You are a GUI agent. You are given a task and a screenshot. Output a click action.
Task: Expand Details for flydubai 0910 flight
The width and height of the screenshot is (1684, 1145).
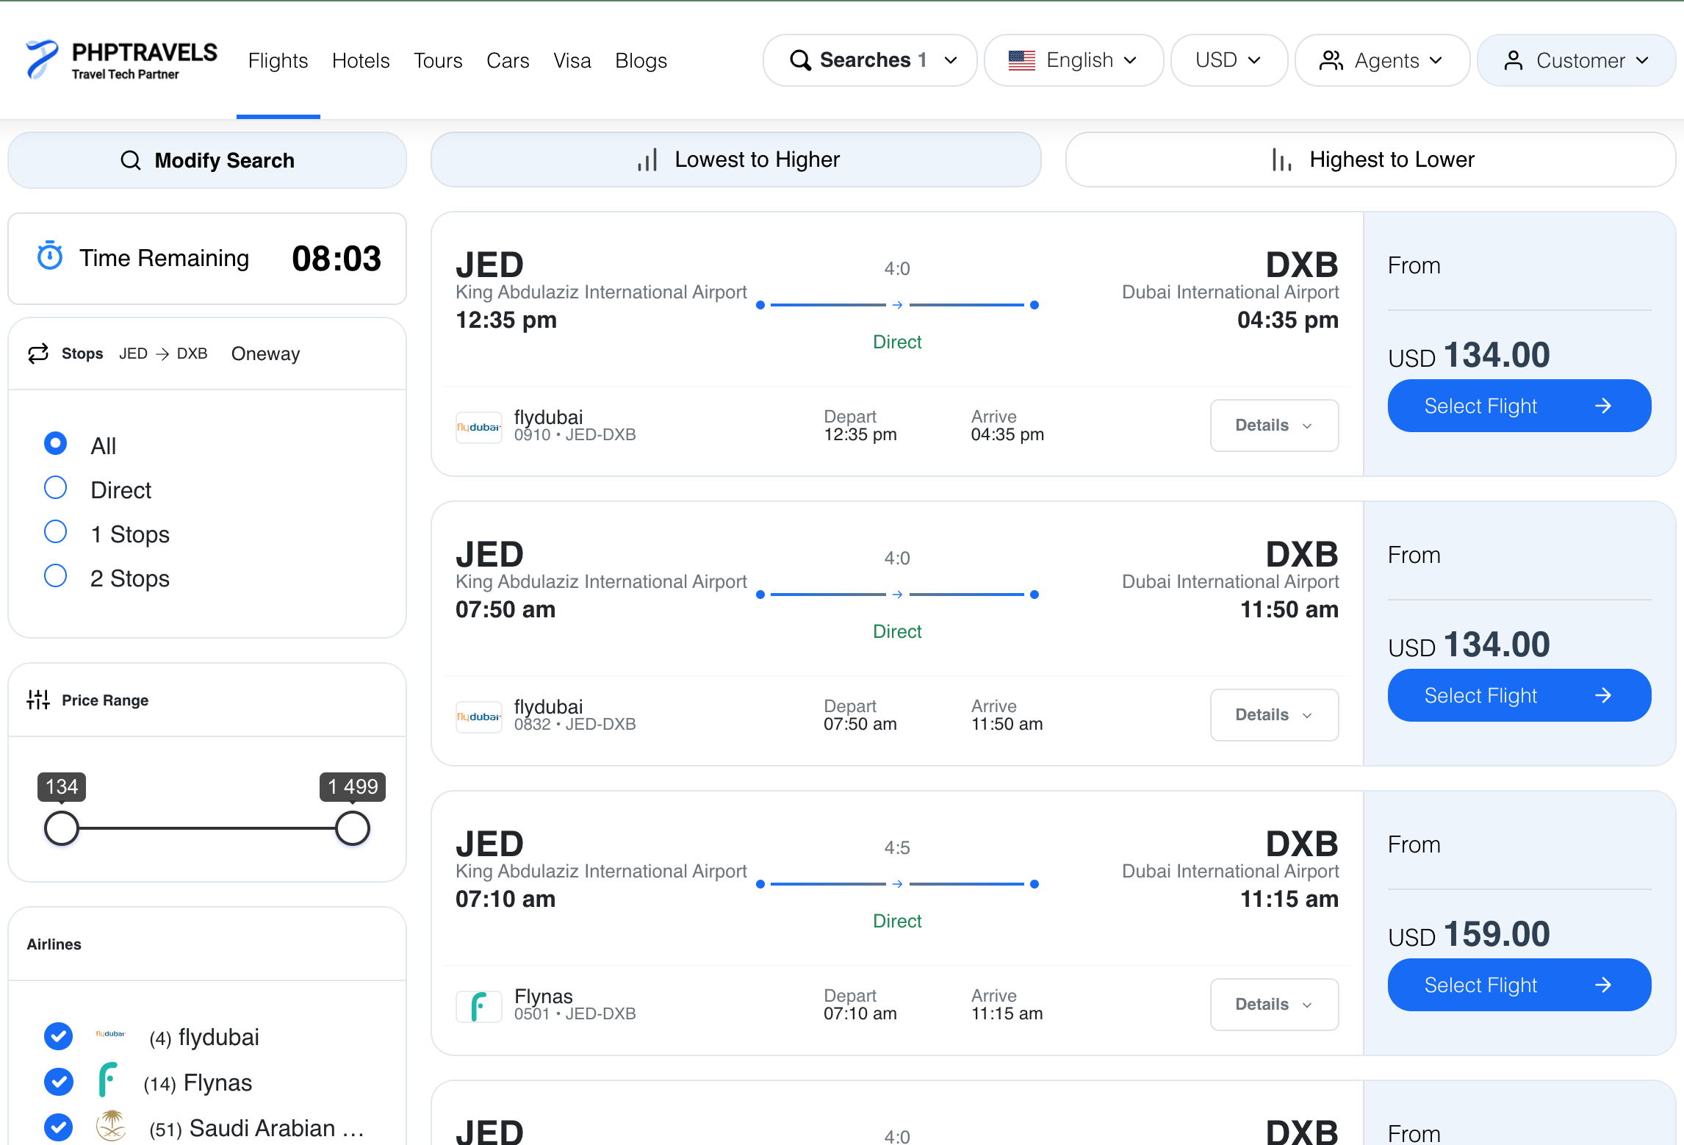(1274, 426)
